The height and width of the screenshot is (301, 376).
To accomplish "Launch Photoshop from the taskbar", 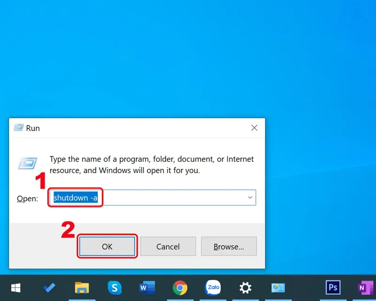I will coord(333,288).
